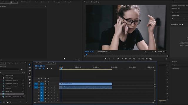Open the History panel
Screen dimensions: 188x105
click(174, 65)
